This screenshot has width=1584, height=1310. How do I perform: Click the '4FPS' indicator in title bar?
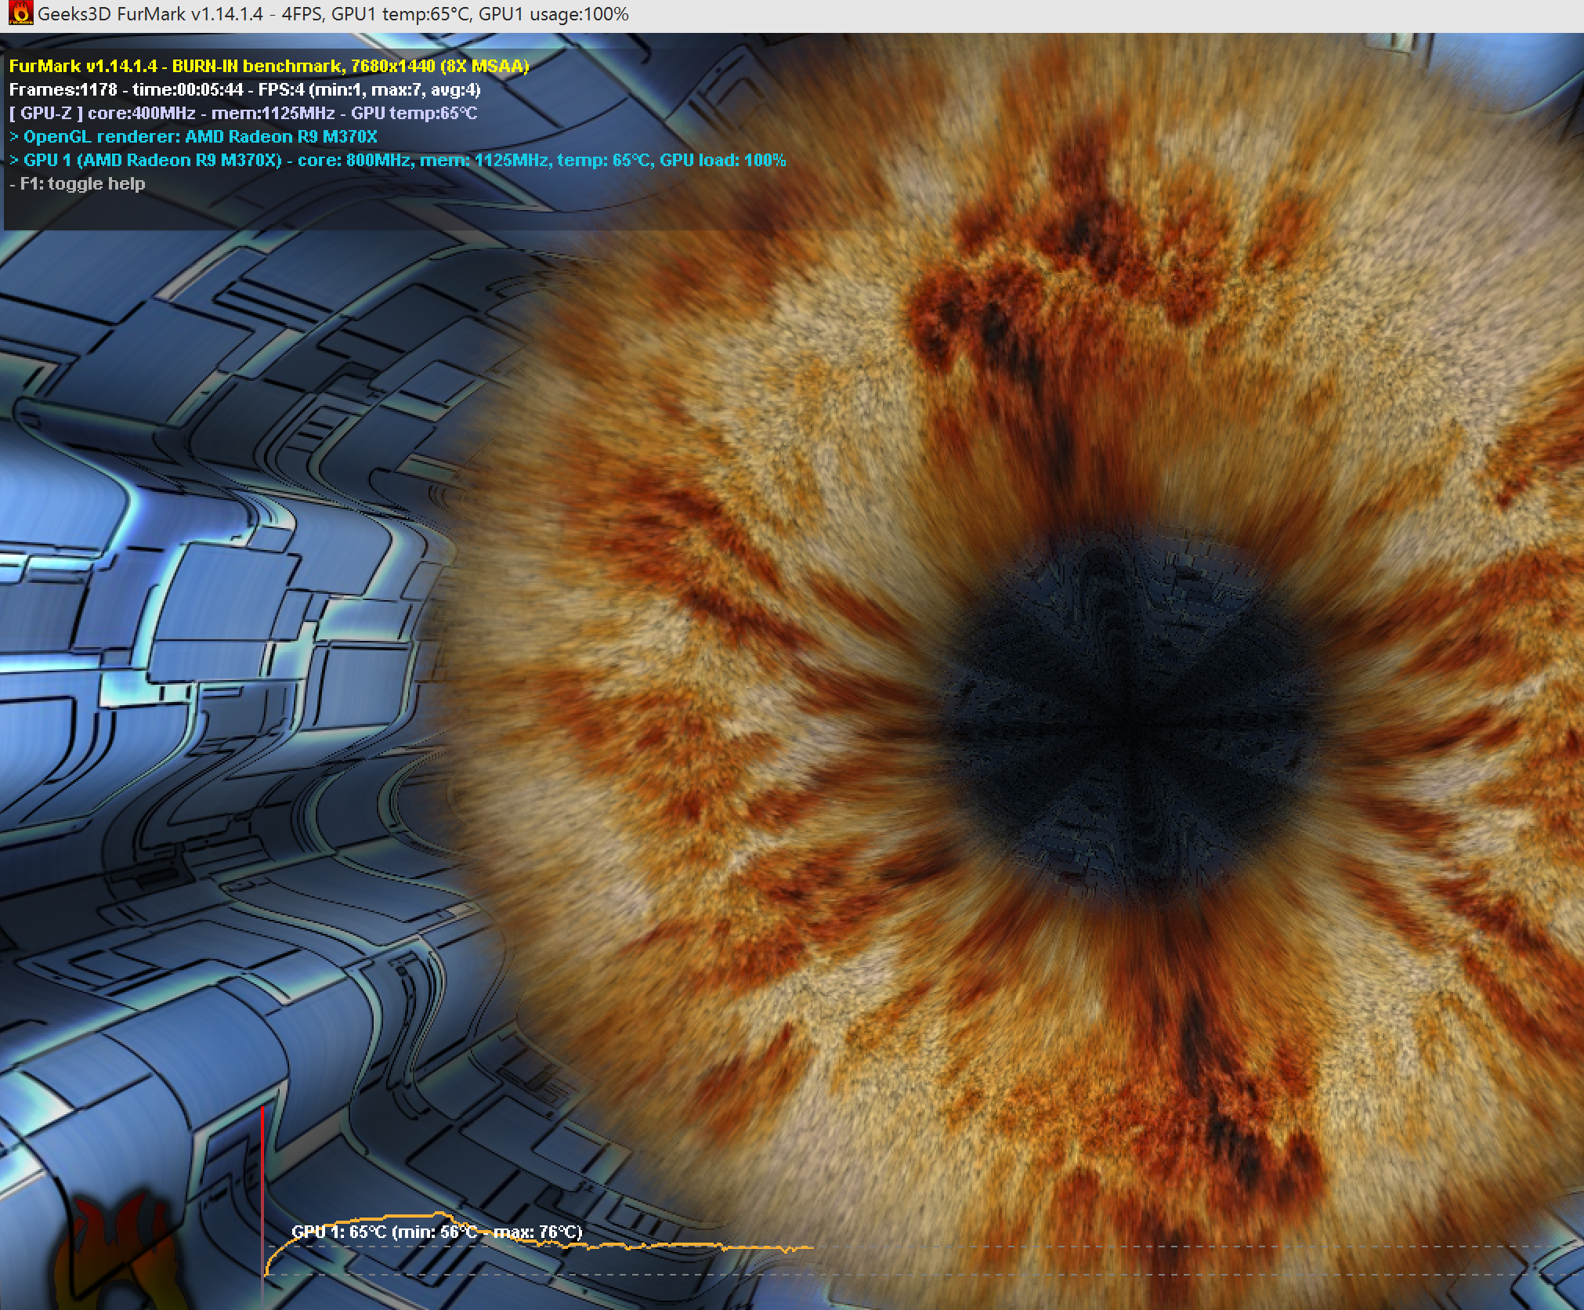pyautogui.click(x=301, y=14)
